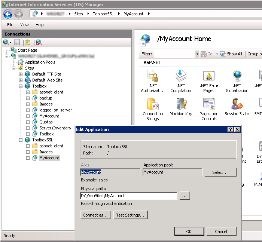262x242 pixels.
Task: Click the Test Settings... button
Action: click(130, 215)
